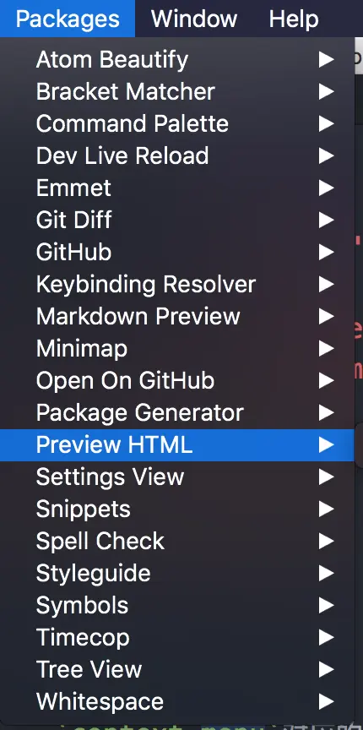Open the GitHub package submenu
363x730 pixels.
pos(176,253)
